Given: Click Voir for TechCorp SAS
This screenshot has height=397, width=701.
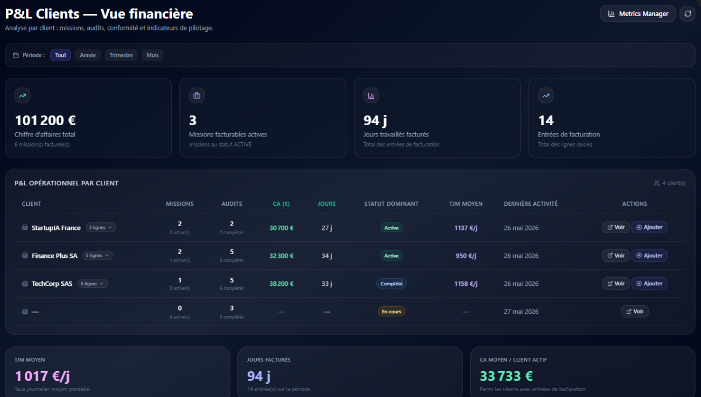Looking at the screenshot, I should point(616,283).
